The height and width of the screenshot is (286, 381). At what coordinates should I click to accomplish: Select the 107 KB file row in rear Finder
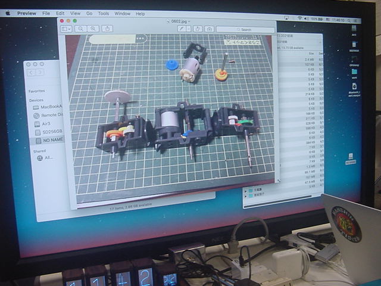[301, 64]
